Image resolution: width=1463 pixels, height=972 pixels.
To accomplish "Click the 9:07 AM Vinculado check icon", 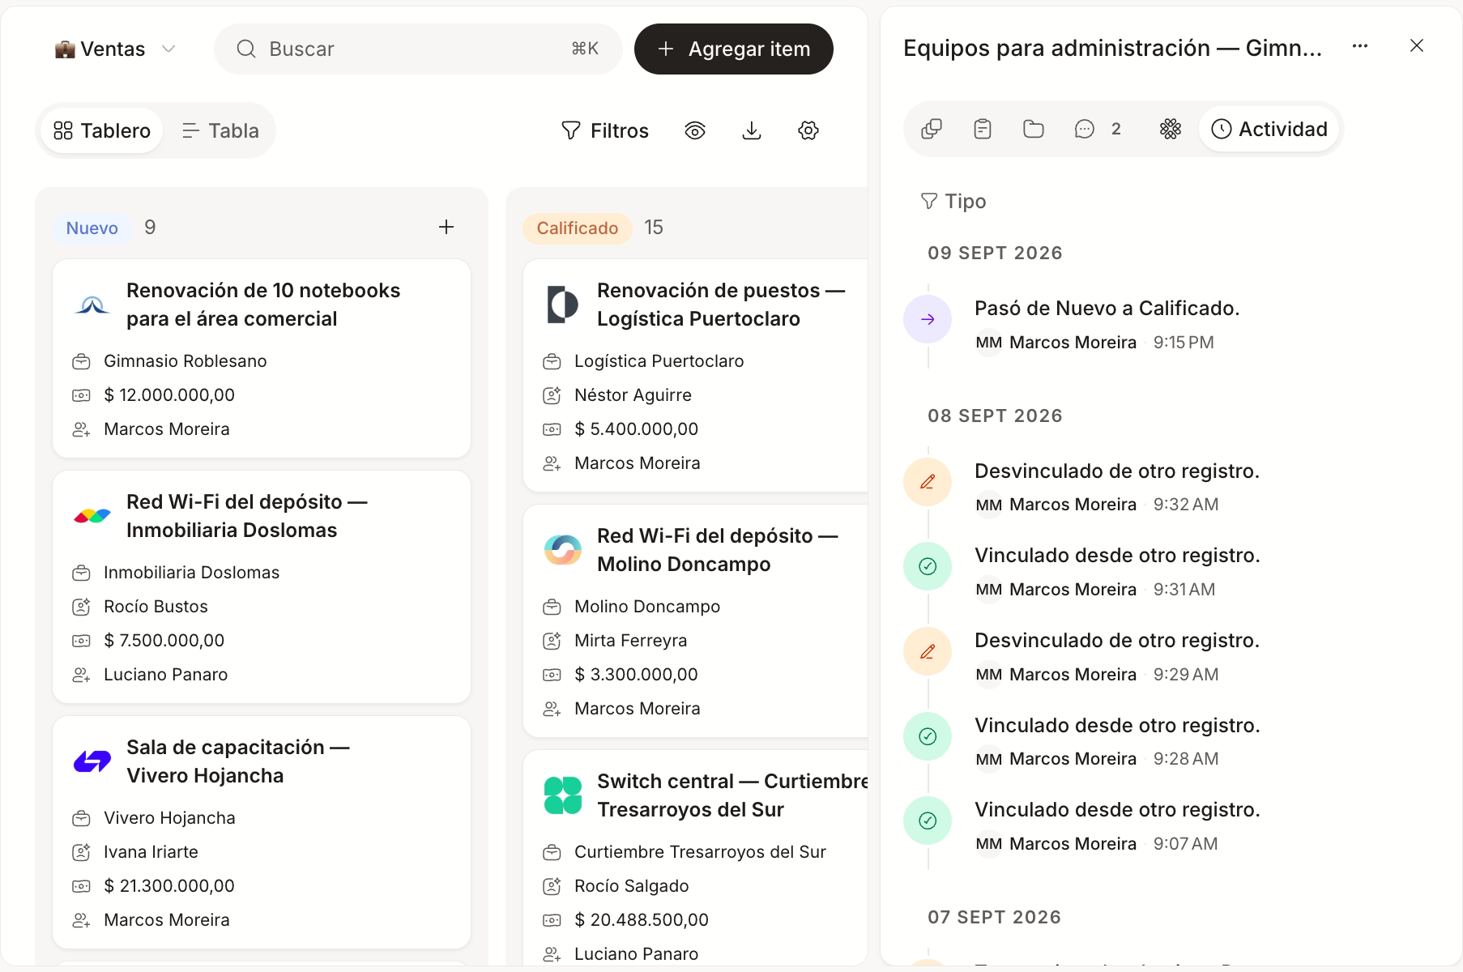I will pos(928,821).
